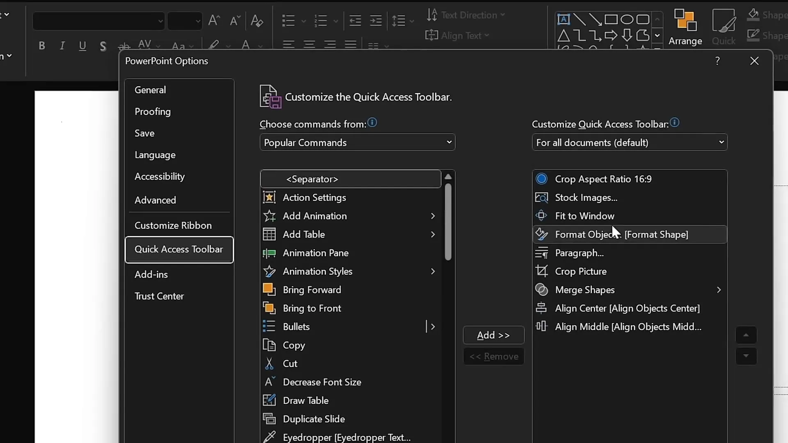The image size is (788, 443).
Task: Select Decrease Font Size in commands list
Action: tap(351, 382)
